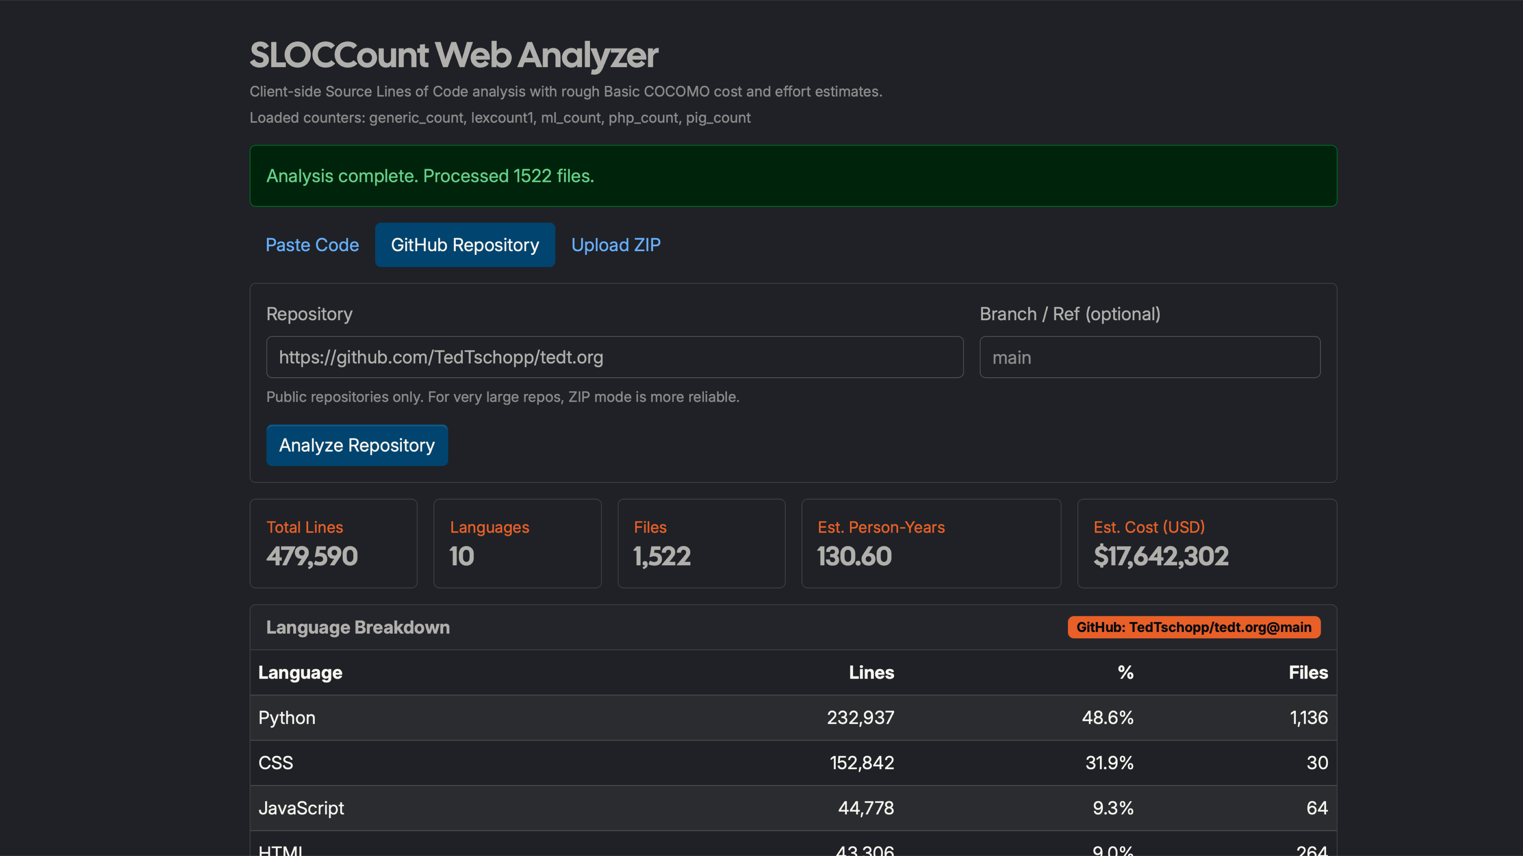Open the GitHub Repository tab
This screenshot has height=856, width=1523.
465,244
